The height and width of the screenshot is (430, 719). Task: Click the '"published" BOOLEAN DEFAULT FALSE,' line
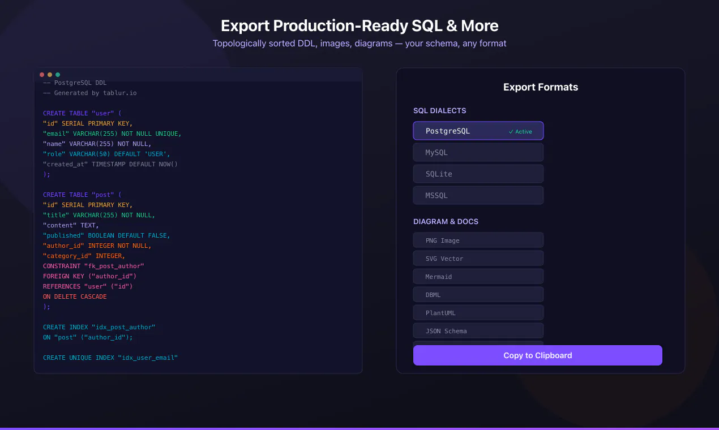click(106, 235)
